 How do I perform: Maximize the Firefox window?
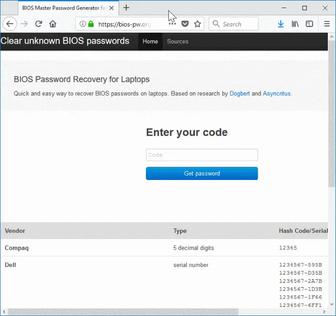pyautogui.click(x=304, y=8)
